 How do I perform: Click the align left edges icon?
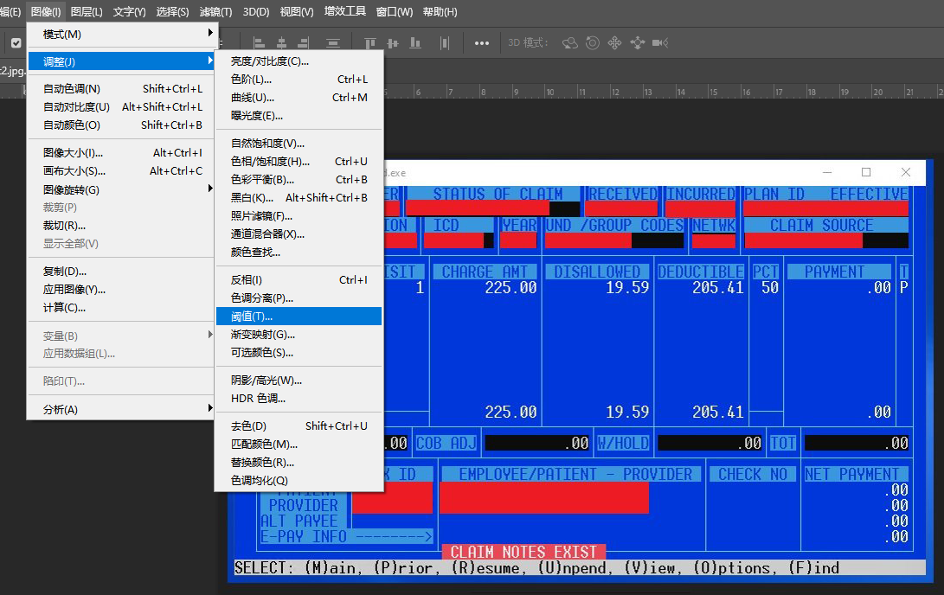click(260, 42)
